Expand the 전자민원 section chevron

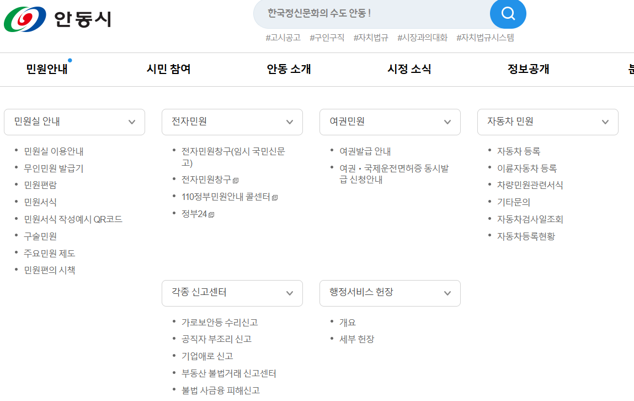coord(290,122)
